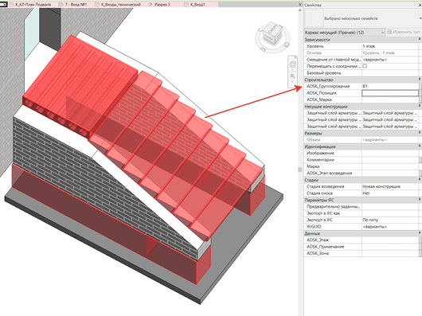Open the steering wheel dropdown arrow
The width and height of the screenshot is (422, 316).
[x=292, y=70]
